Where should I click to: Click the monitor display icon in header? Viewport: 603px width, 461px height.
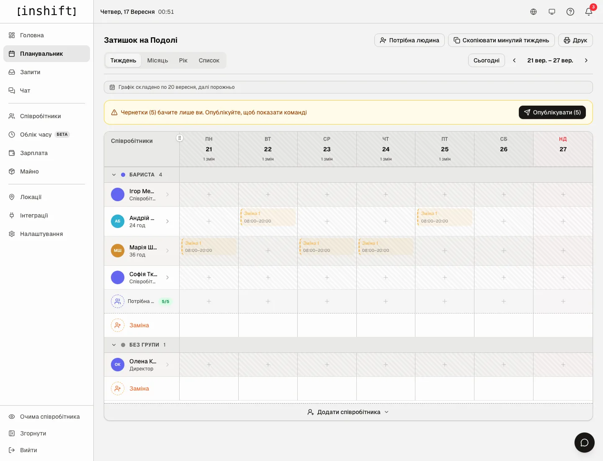(x=552, y=12)
